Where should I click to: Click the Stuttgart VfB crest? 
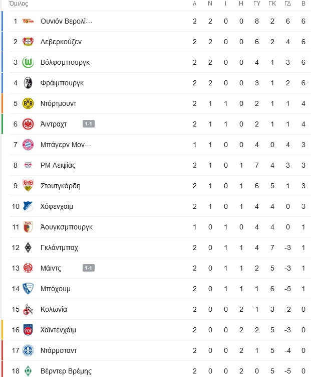[x=28, y=186]
